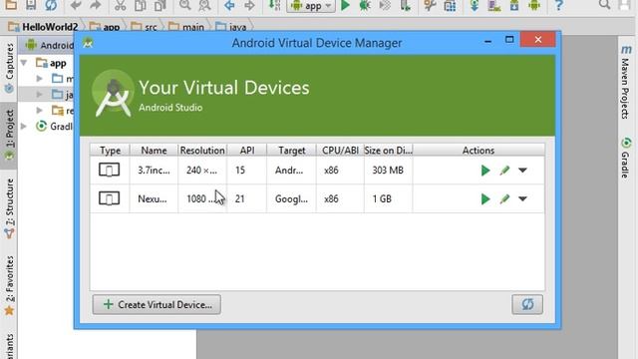Image resolution: width=638 pixels, height=359 pixels.
Task: Click the 3.7inc... device name cell
Action: [154, 171]
